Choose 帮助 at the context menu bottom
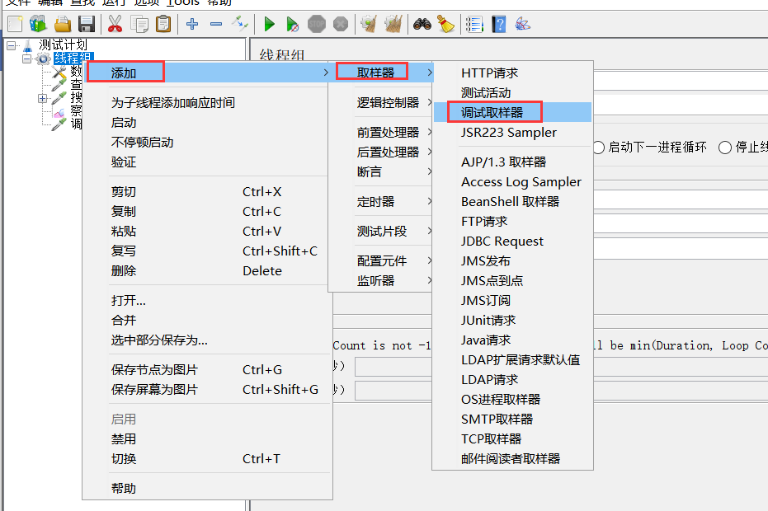The width and height of the screenshot is (768, 511). 208,489
